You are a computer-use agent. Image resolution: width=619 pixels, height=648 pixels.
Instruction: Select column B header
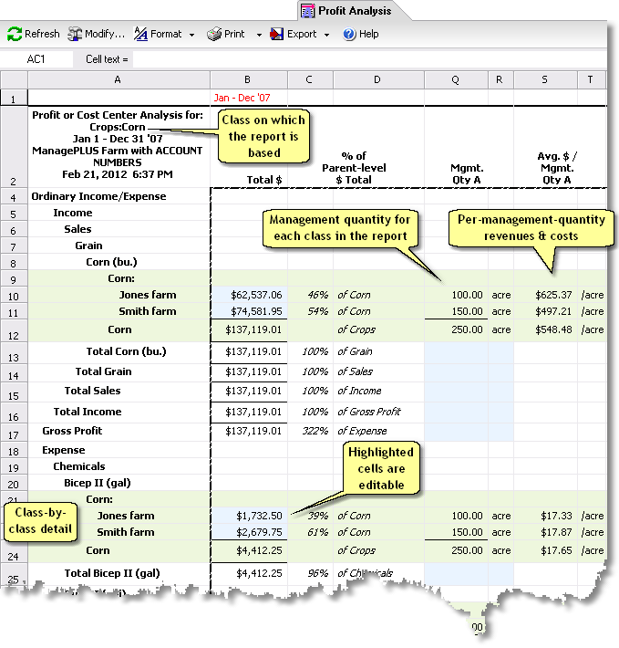pos(248,80)
